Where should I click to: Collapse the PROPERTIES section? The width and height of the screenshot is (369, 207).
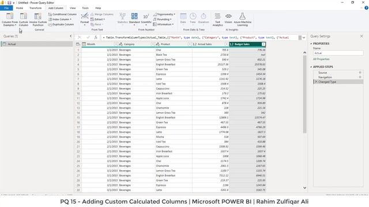coord(311,44)
